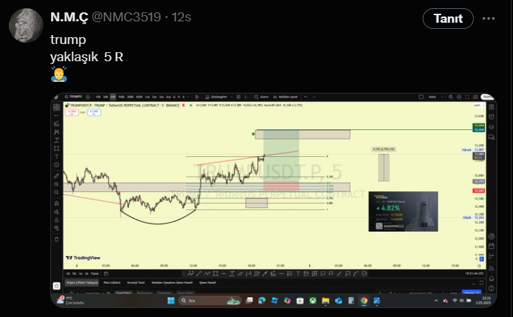Screen dimensions: 513x317
Task: Open the Göstergeler indicators menu
Action: [216, 97]
